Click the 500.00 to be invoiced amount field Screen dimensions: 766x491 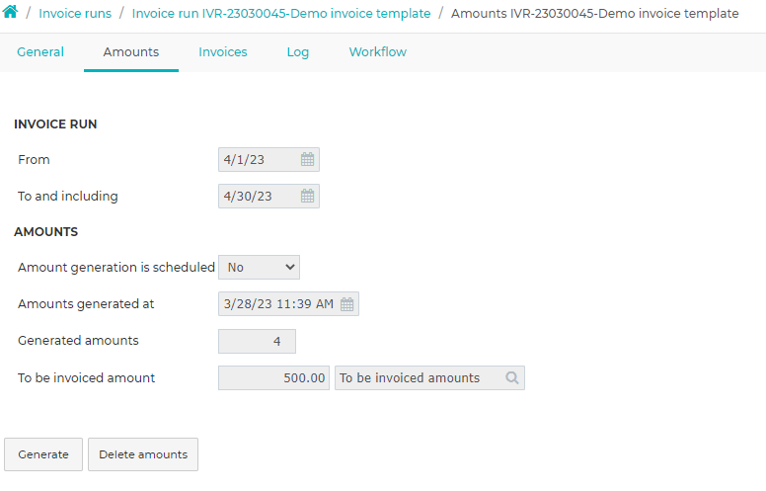pos(273,378)
